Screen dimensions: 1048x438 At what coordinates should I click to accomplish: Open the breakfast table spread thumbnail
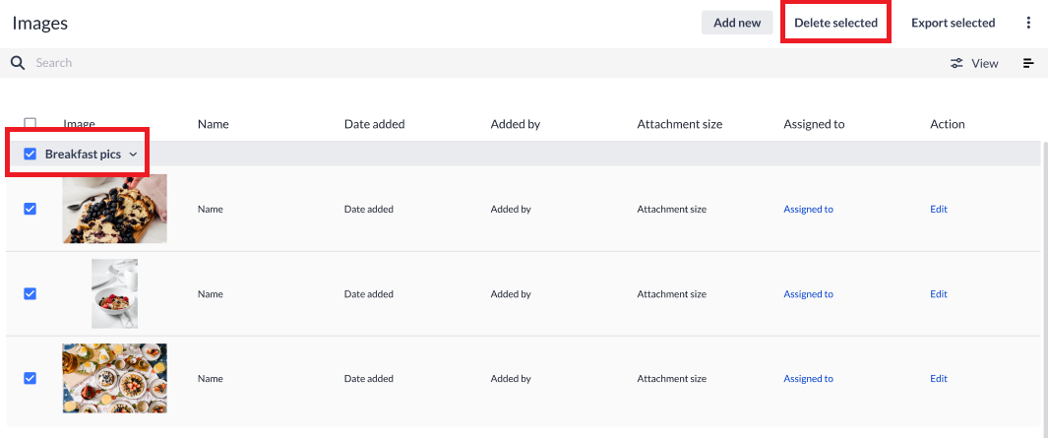point(114,379)
